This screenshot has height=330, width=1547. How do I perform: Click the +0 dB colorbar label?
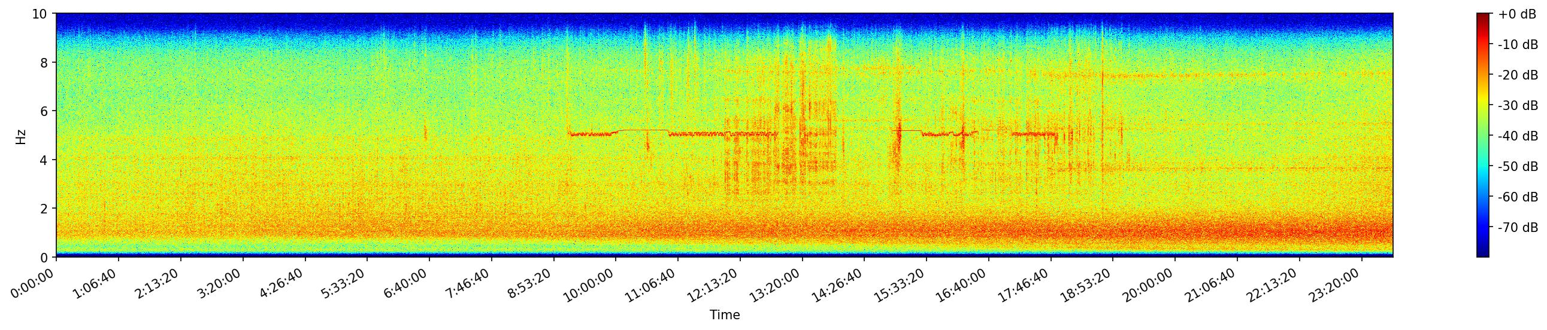click(1516, 14)
